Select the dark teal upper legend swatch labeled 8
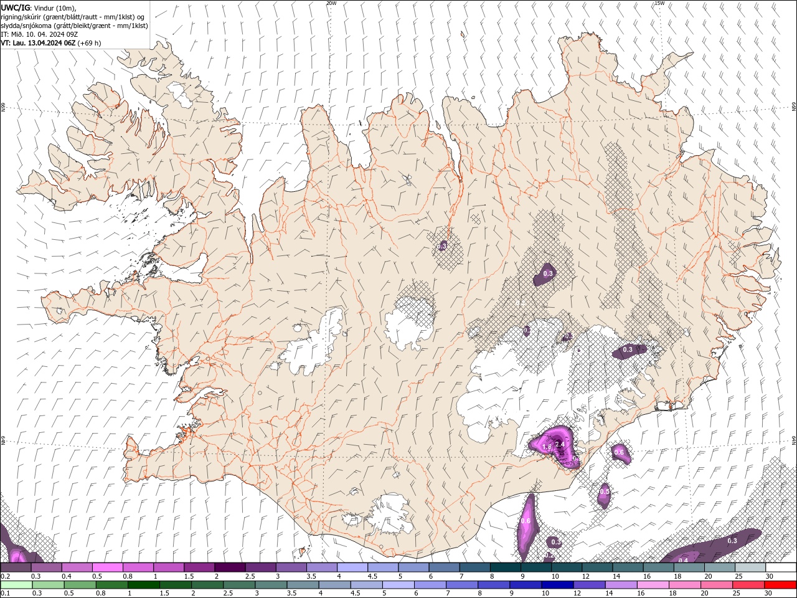The image size is (797, 598). click(505, 567)
